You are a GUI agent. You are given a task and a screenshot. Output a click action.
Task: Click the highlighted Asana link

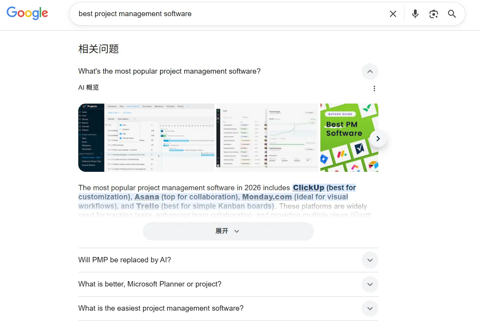pos(147,197)
